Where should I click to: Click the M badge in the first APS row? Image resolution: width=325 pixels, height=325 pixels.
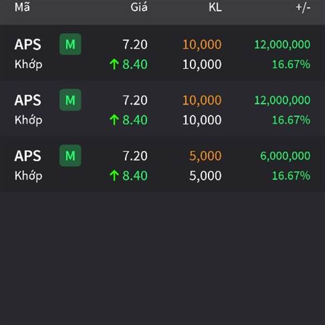point(70,44)
